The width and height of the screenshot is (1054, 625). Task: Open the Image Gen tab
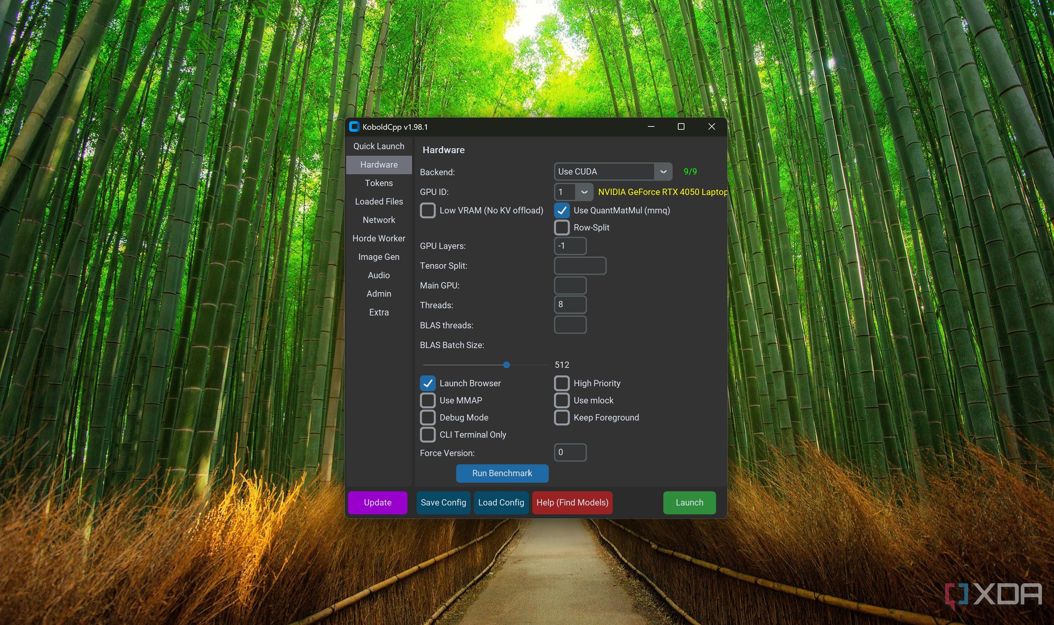(379, 257)
